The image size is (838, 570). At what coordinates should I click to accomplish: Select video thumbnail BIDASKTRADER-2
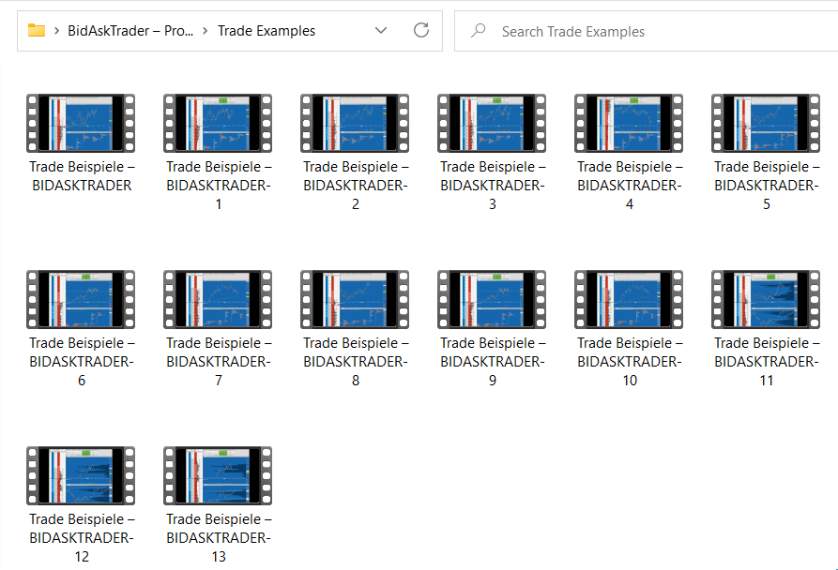pos(355,123)
